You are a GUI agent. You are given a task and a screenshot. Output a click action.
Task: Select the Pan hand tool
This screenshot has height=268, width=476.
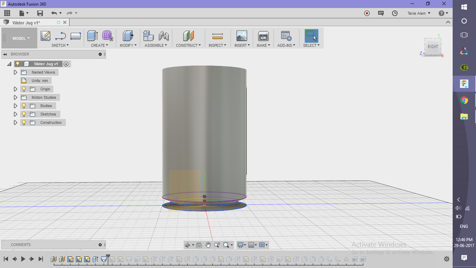click(x=208, y=245)
